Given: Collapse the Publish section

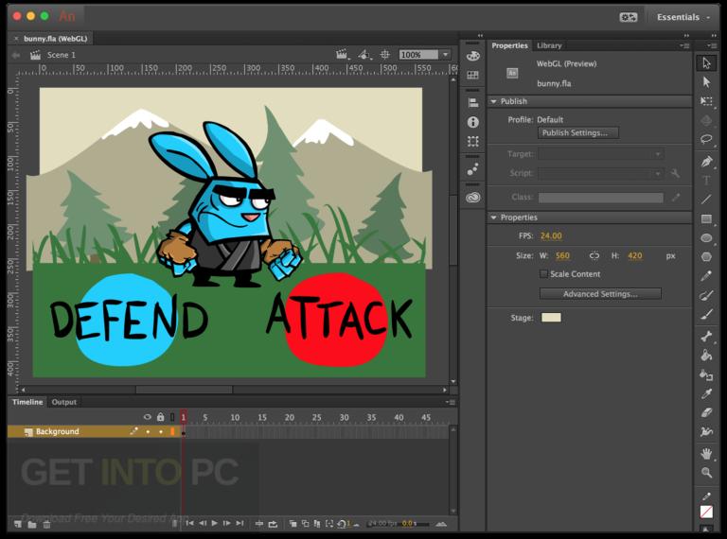Looking at the screenshot, I should click(493, 101).
